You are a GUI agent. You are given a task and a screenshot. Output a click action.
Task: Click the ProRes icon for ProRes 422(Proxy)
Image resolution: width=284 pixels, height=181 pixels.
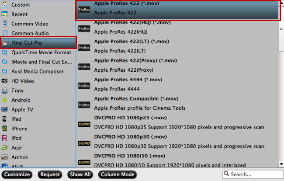[84, 67]
